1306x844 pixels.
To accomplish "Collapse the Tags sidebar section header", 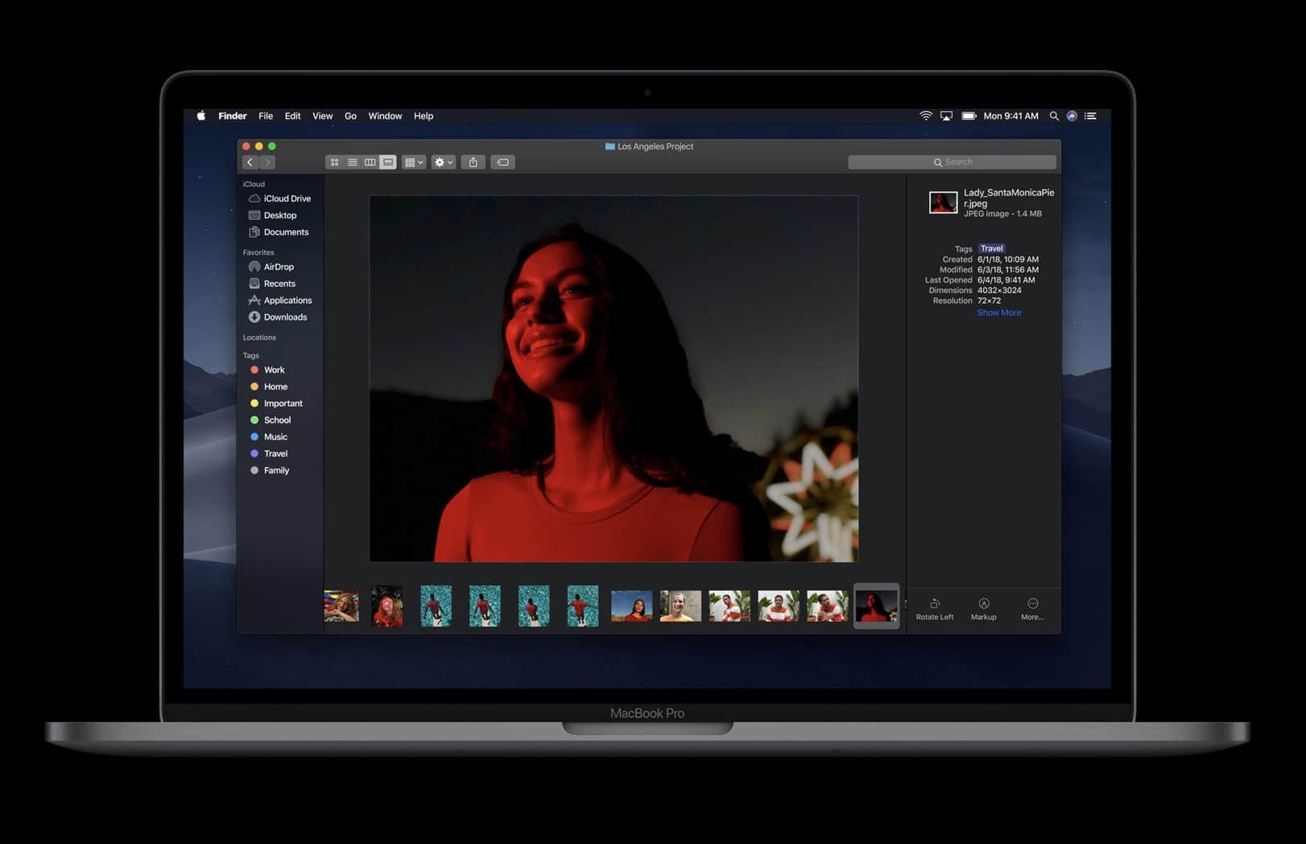I will coord(251,356).
